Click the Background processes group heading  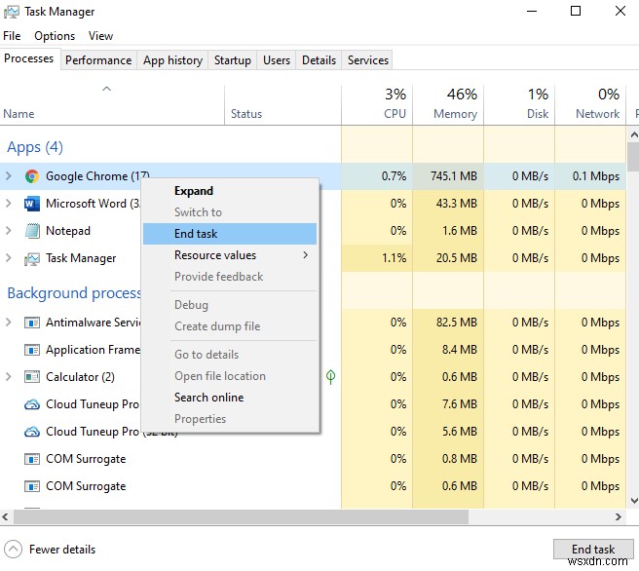click(x=74, y=293)
